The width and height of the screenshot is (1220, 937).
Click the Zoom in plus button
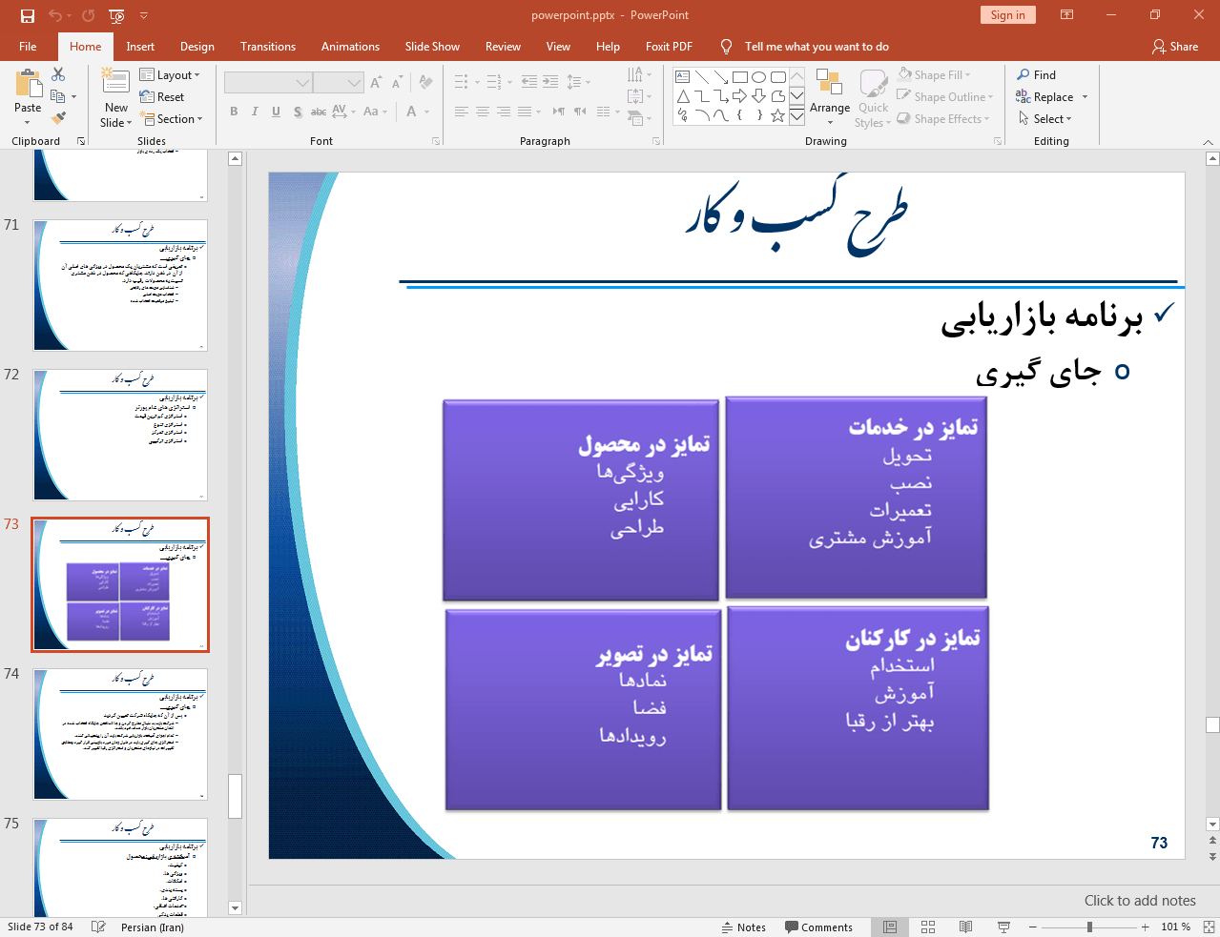1146,927
